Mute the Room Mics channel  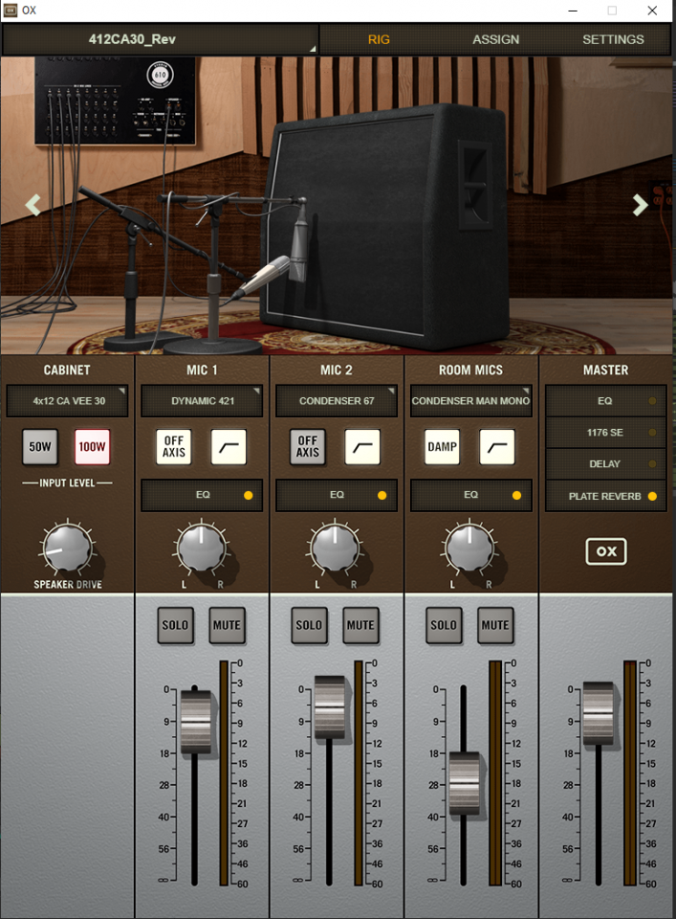[495, 625]
